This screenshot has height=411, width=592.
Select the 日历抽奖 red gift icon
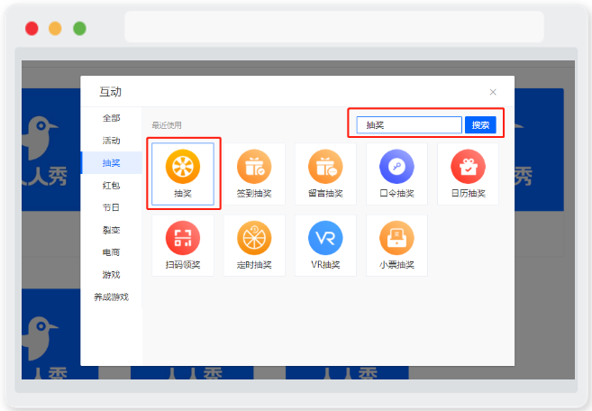coord(469,167)
